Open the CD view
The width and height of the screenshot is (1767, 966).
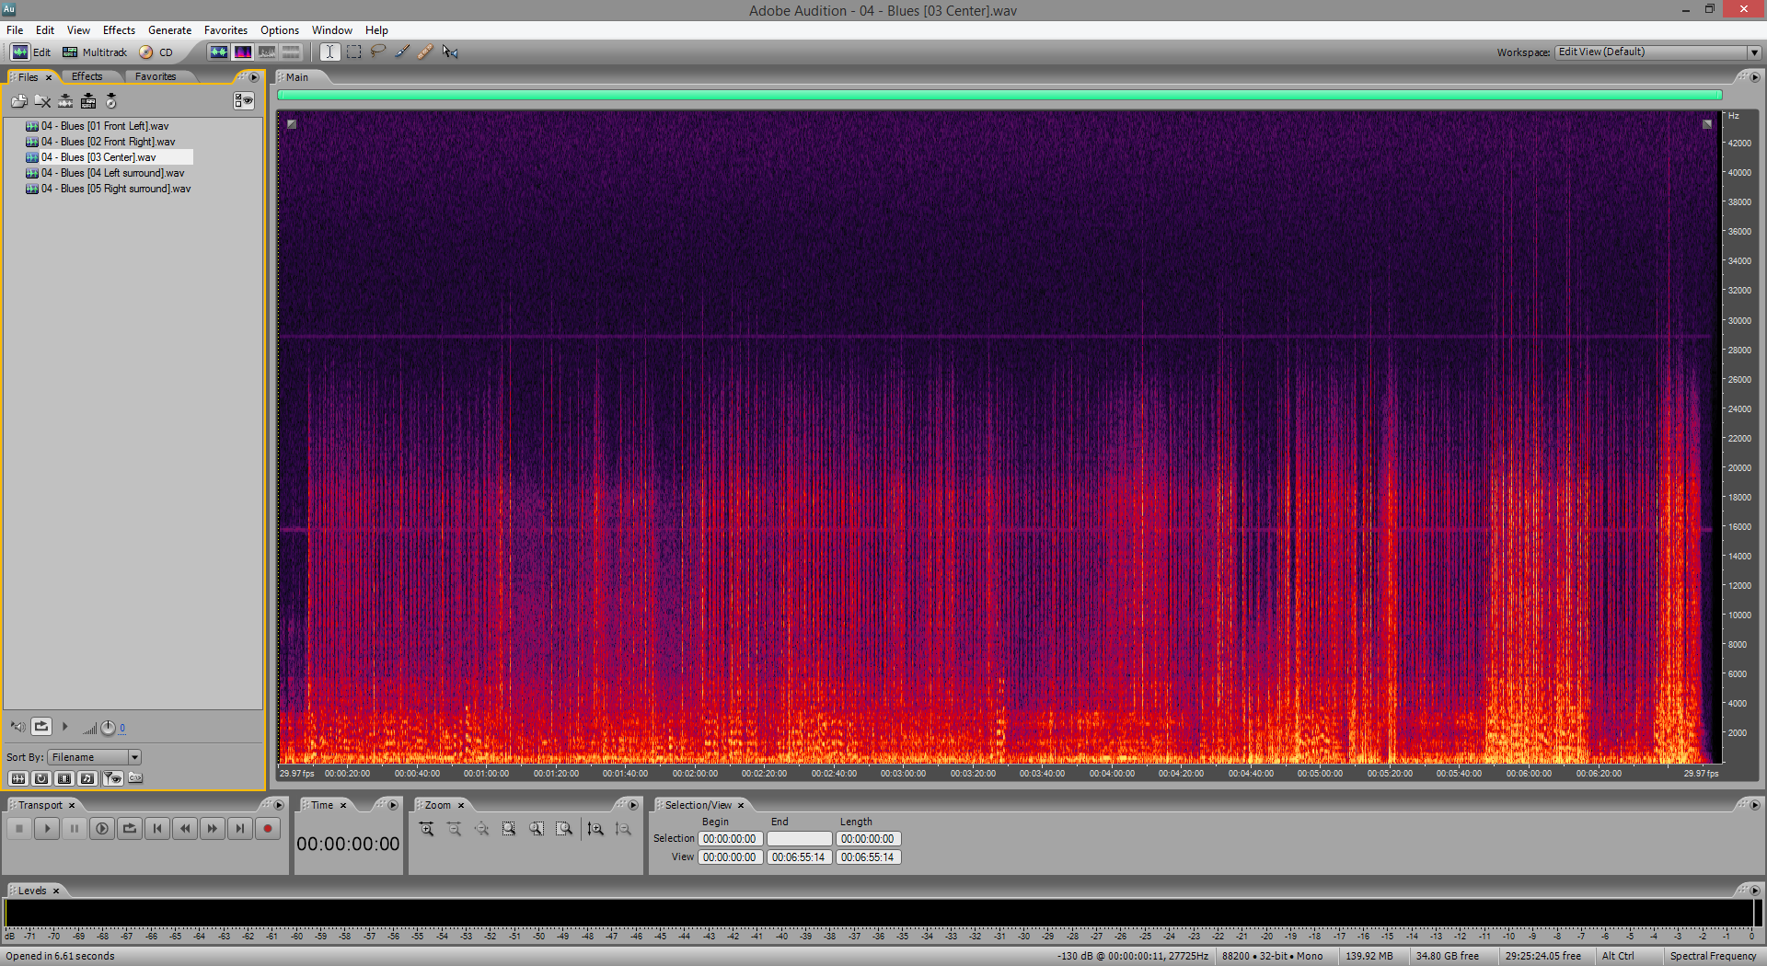(x=156, y=52)
